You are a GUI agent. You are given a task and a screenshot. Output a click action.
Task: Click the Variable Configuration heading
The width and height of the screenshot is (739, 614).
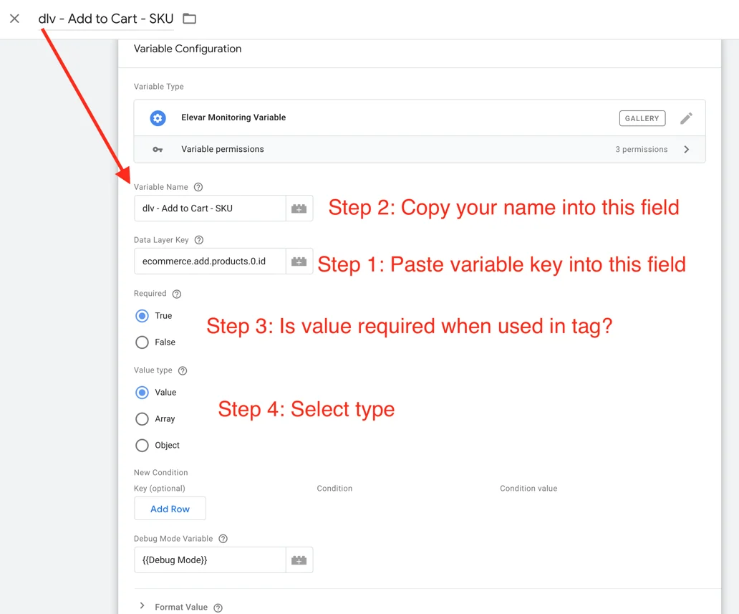[x=188, y=49]
